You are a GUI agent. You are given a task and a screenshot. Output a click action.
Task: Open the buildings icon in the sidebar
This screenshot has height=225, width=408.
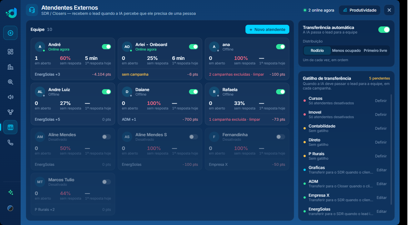10,67
